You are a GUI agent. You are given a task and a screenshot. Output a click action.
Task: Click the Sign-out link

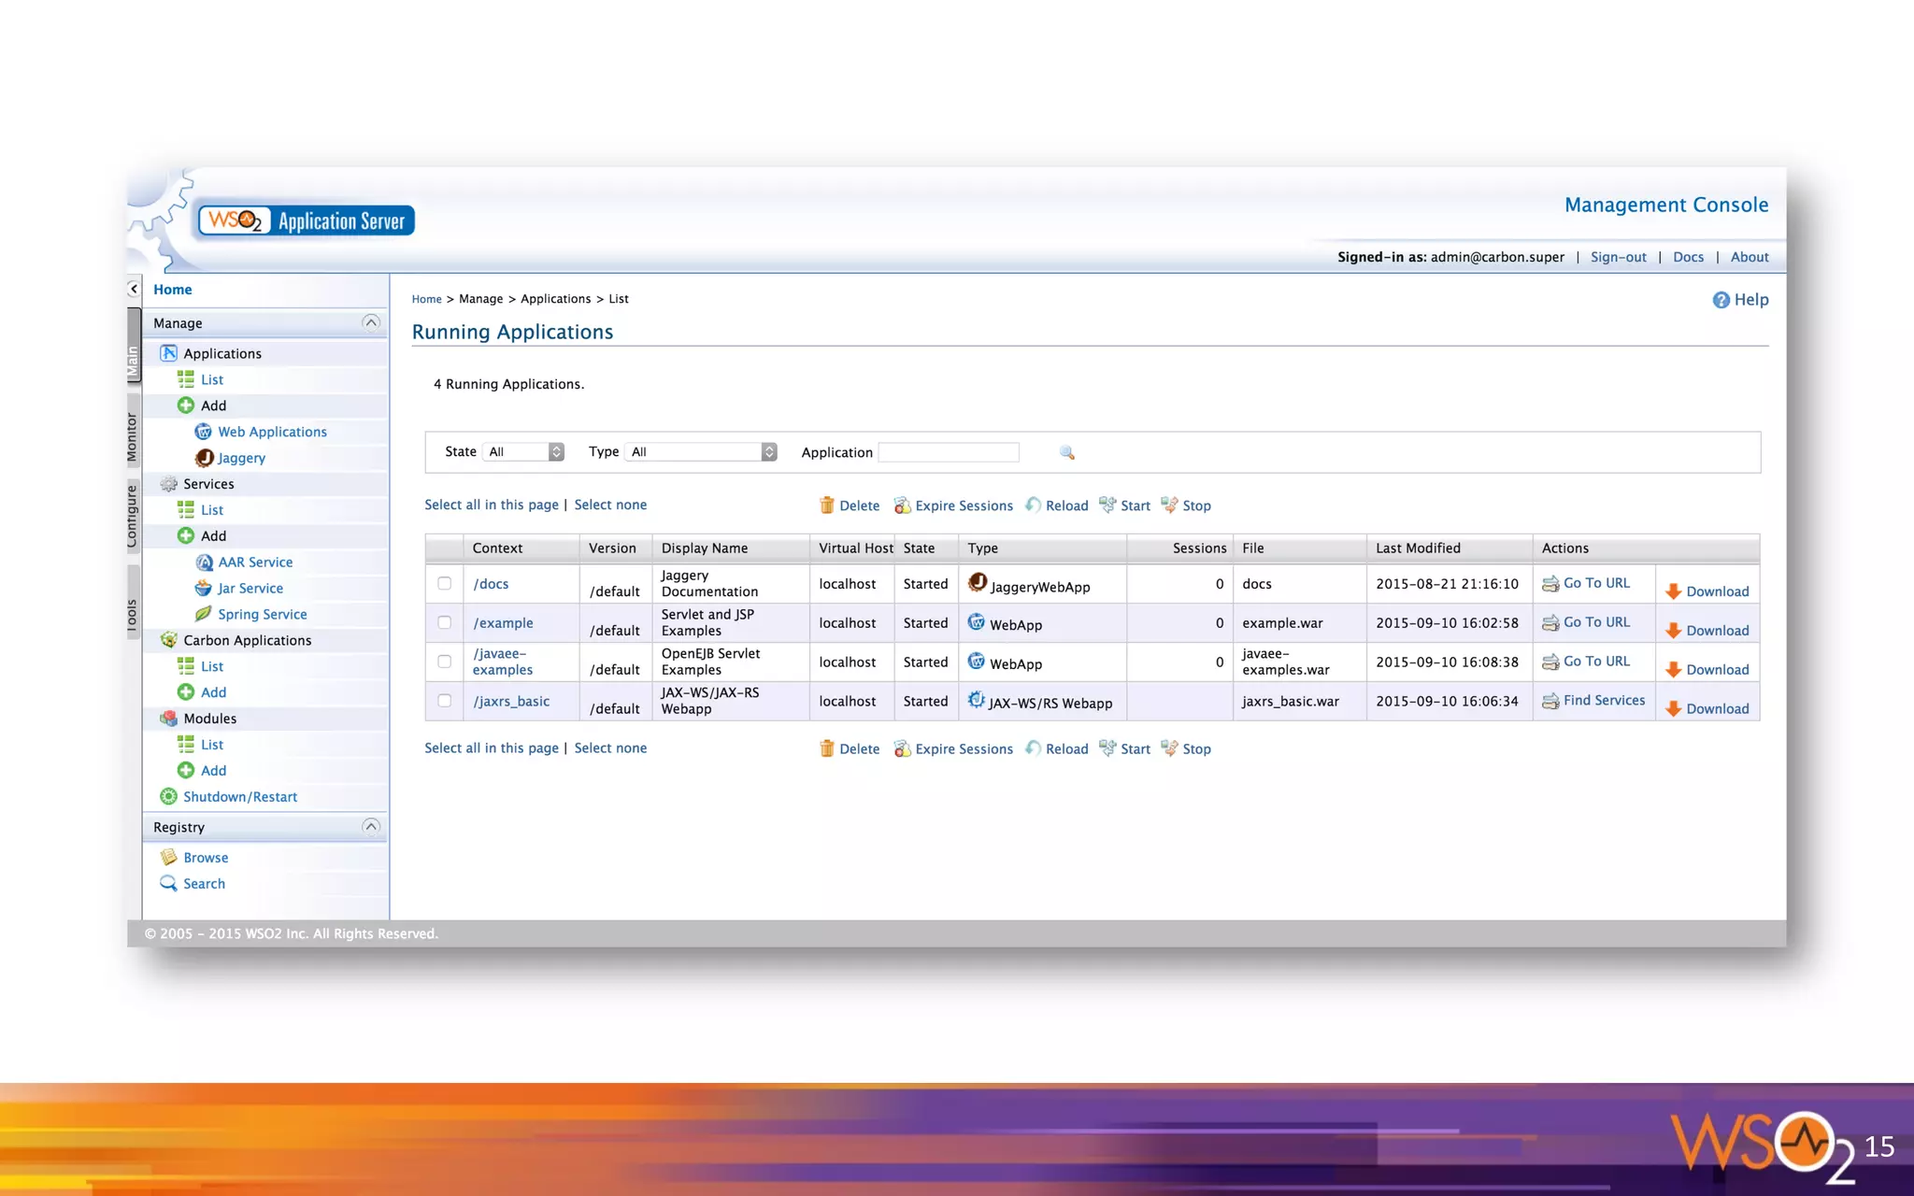[x=1618, y=257]
